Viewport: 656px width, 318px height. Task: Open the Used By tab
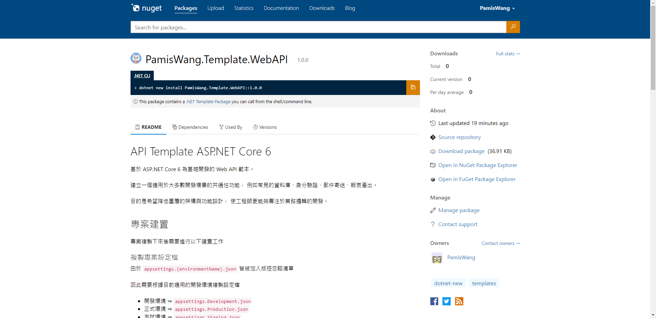231,127
